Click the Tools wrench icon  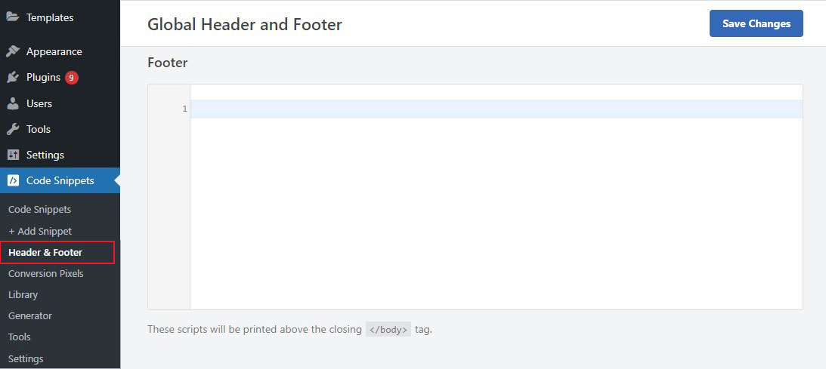click(13, 129)
